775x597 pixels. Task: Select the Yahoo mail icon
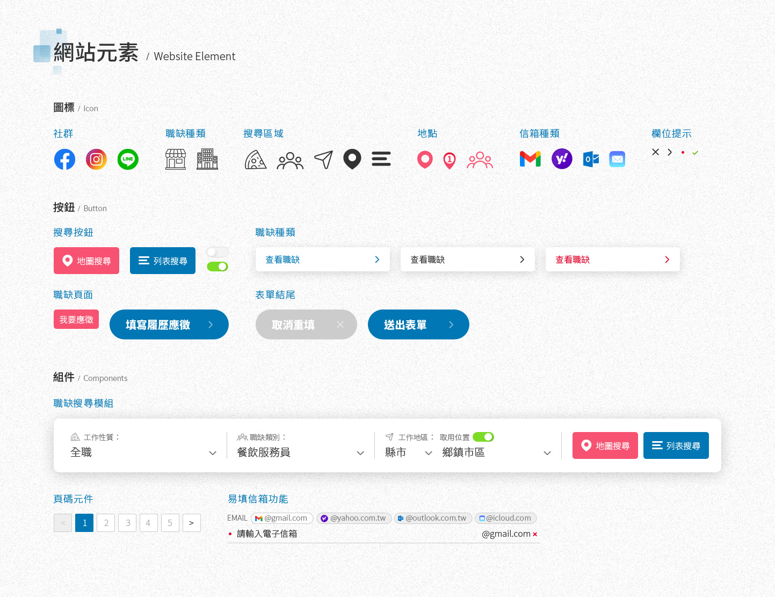562,159
